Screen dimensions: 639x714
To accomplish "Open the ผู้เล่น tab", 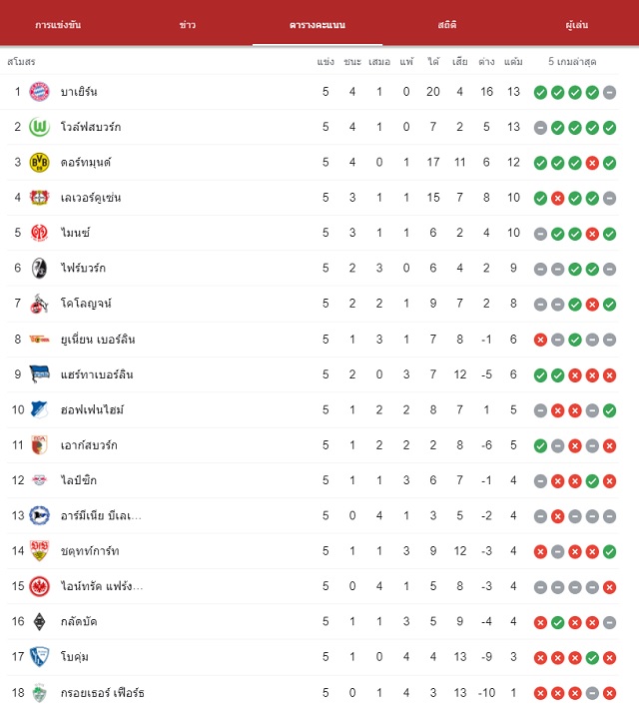I will point(577,25).
